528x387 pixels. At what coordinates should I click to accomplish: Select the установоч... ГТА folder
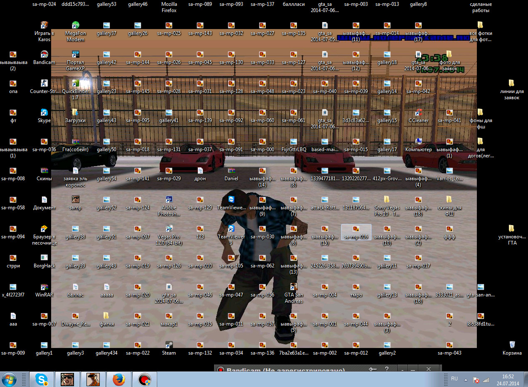point(512,235)
